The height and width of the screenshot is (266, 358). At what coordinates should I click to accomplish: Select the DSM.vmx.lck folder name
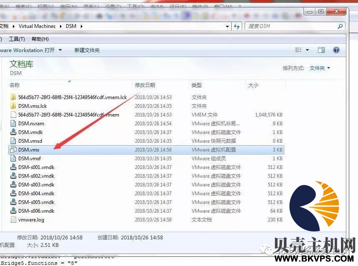tap(33, 106)
